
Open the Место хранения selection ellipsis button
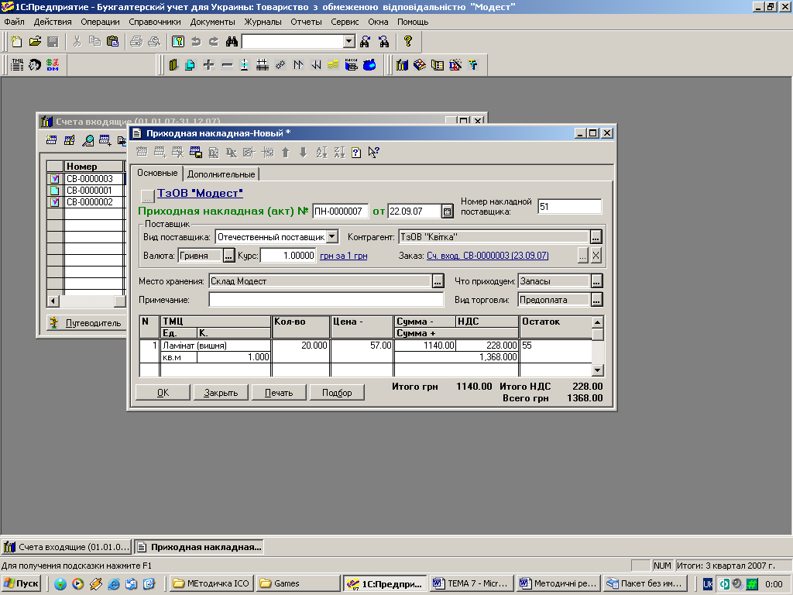438,280
